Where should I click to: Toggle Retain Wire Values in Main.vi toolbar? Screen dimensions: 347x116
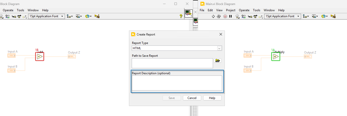coord(243,16)
